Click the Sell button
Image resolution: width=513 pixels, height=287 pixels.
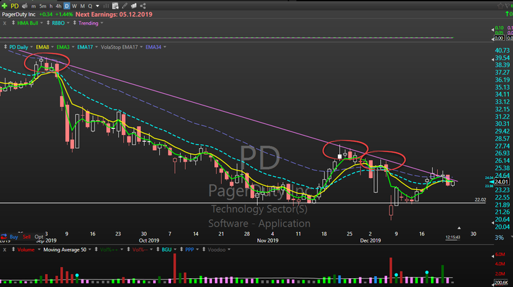coord(27,236)
